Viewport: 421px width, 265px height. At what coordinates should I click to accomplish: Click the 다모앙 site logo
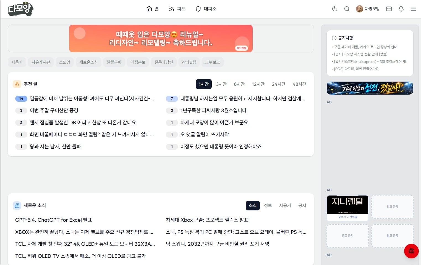tap(20, 9)
